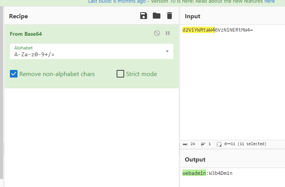Disable the From Base64 operation
Screen dimensions: 285x187
[157, 33]
